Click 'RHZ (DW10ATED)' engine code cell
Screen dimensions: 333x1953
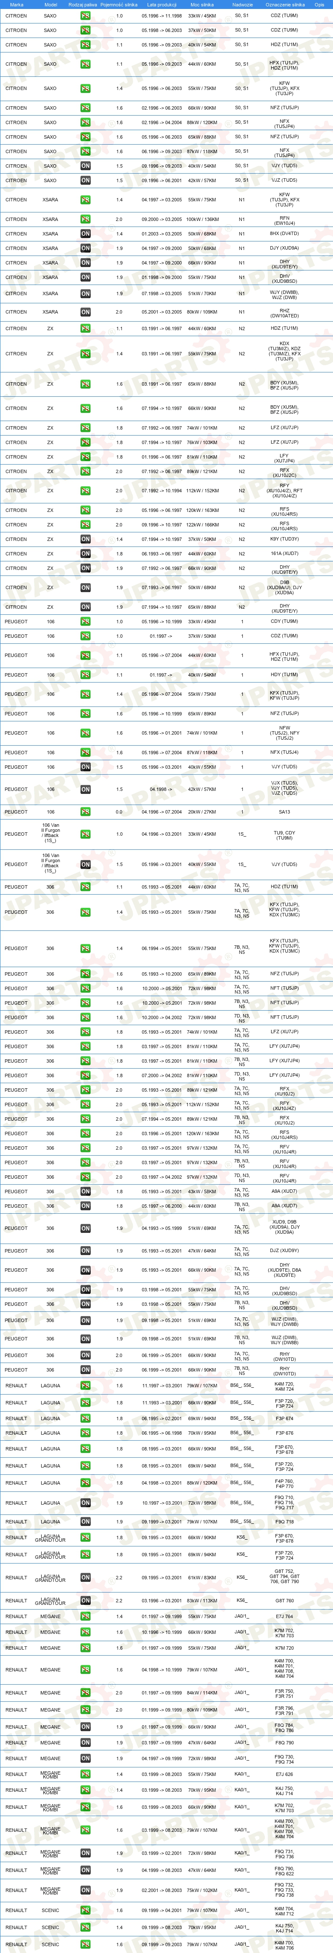pos(284,311)
